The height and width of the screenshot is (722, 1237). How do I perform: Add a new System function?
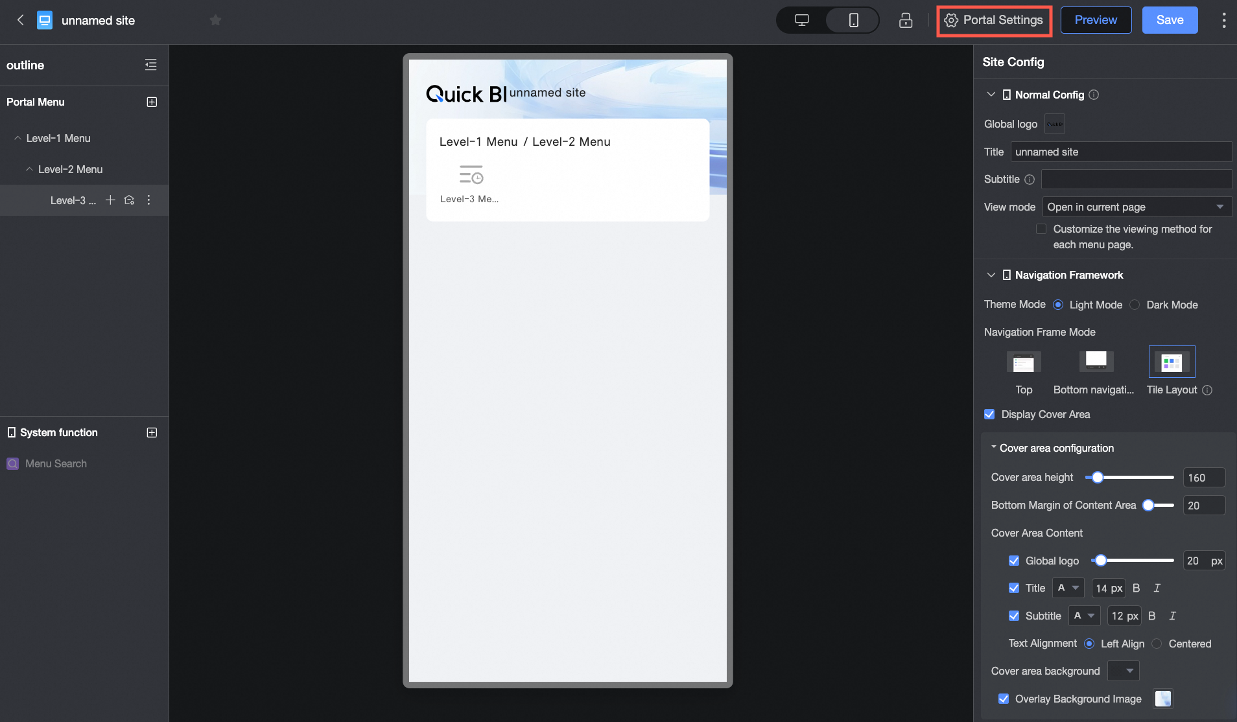tap(152, 432)
